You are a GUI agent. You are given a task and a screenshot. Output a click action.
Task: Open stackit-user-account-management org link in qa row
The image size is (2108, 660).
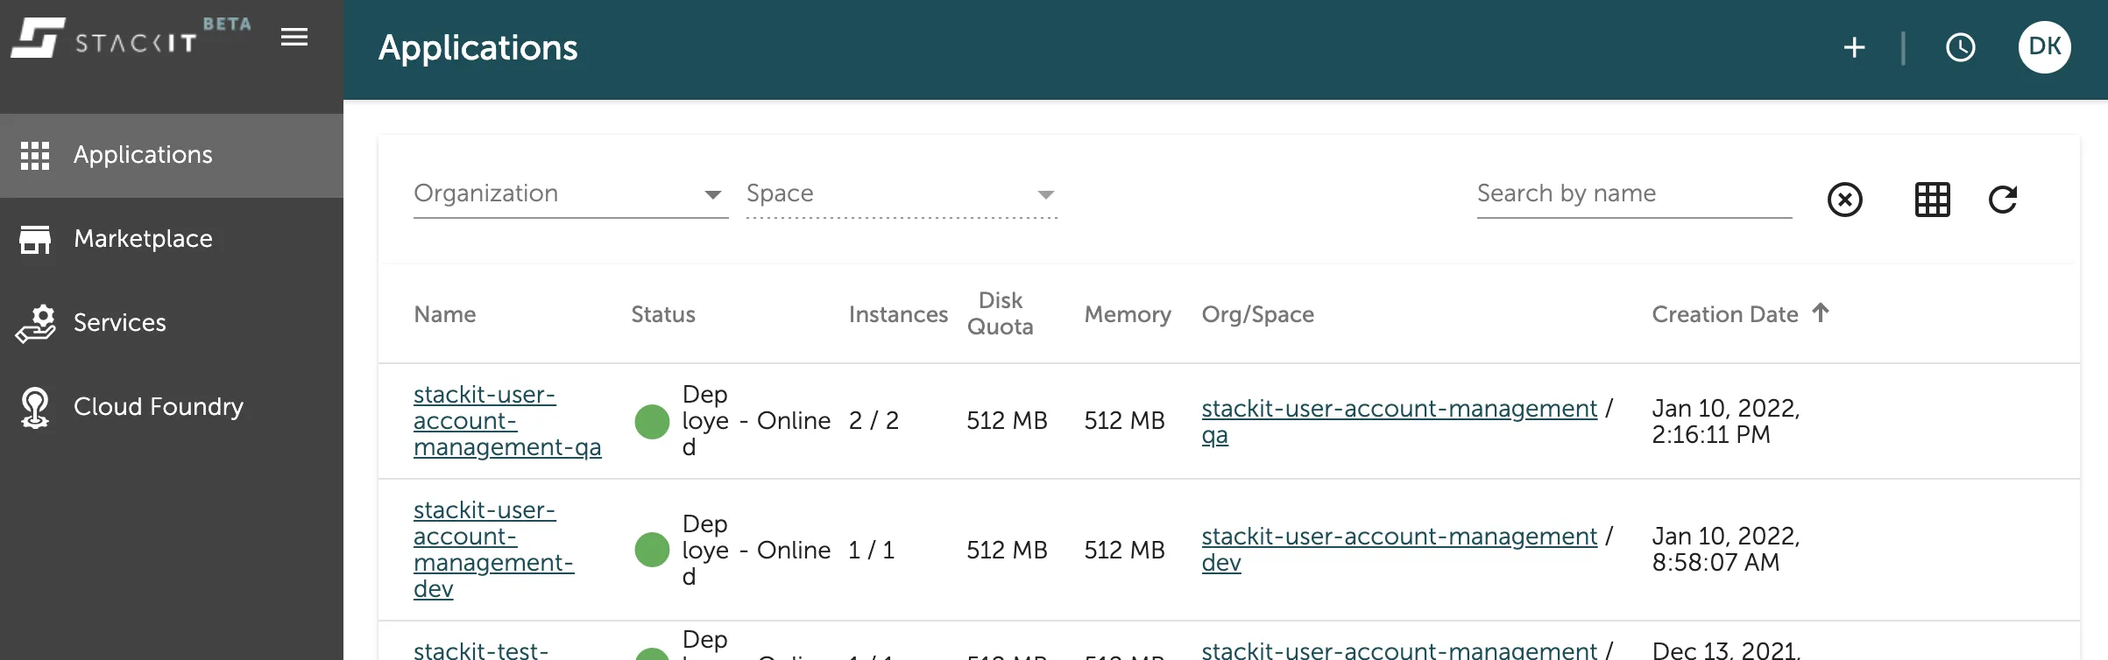coord(1399,408)
